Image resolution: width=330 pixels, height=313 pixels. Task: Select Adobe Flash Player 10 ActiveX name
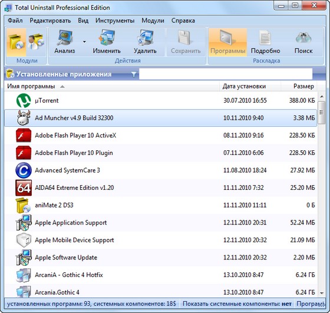(75, 136)
